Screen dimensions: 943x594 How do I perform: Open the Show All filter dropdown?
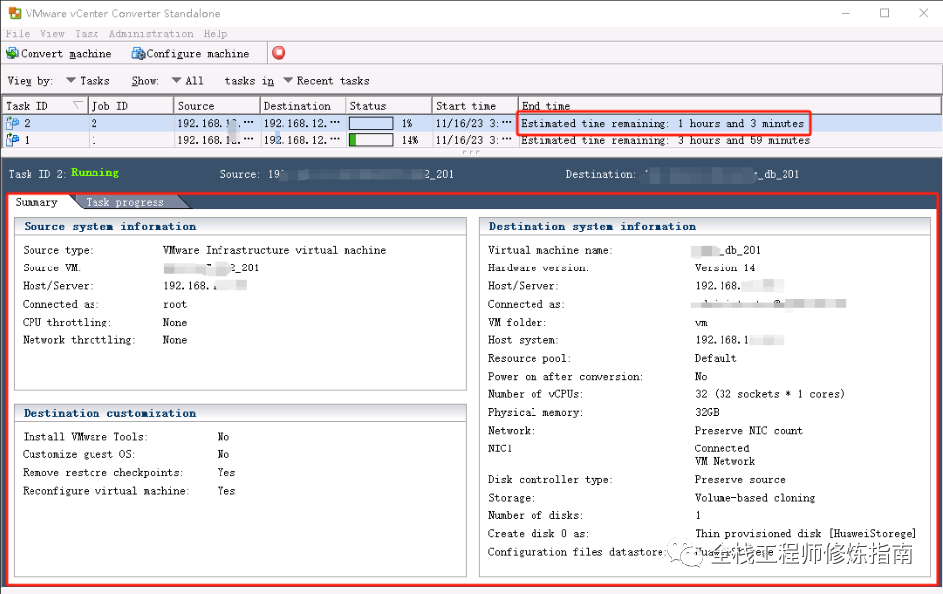[x=187, y=81]
